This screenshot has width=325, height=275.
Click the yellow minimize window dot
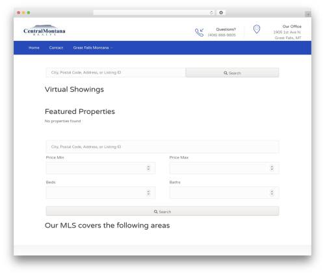tap(23, 12)
